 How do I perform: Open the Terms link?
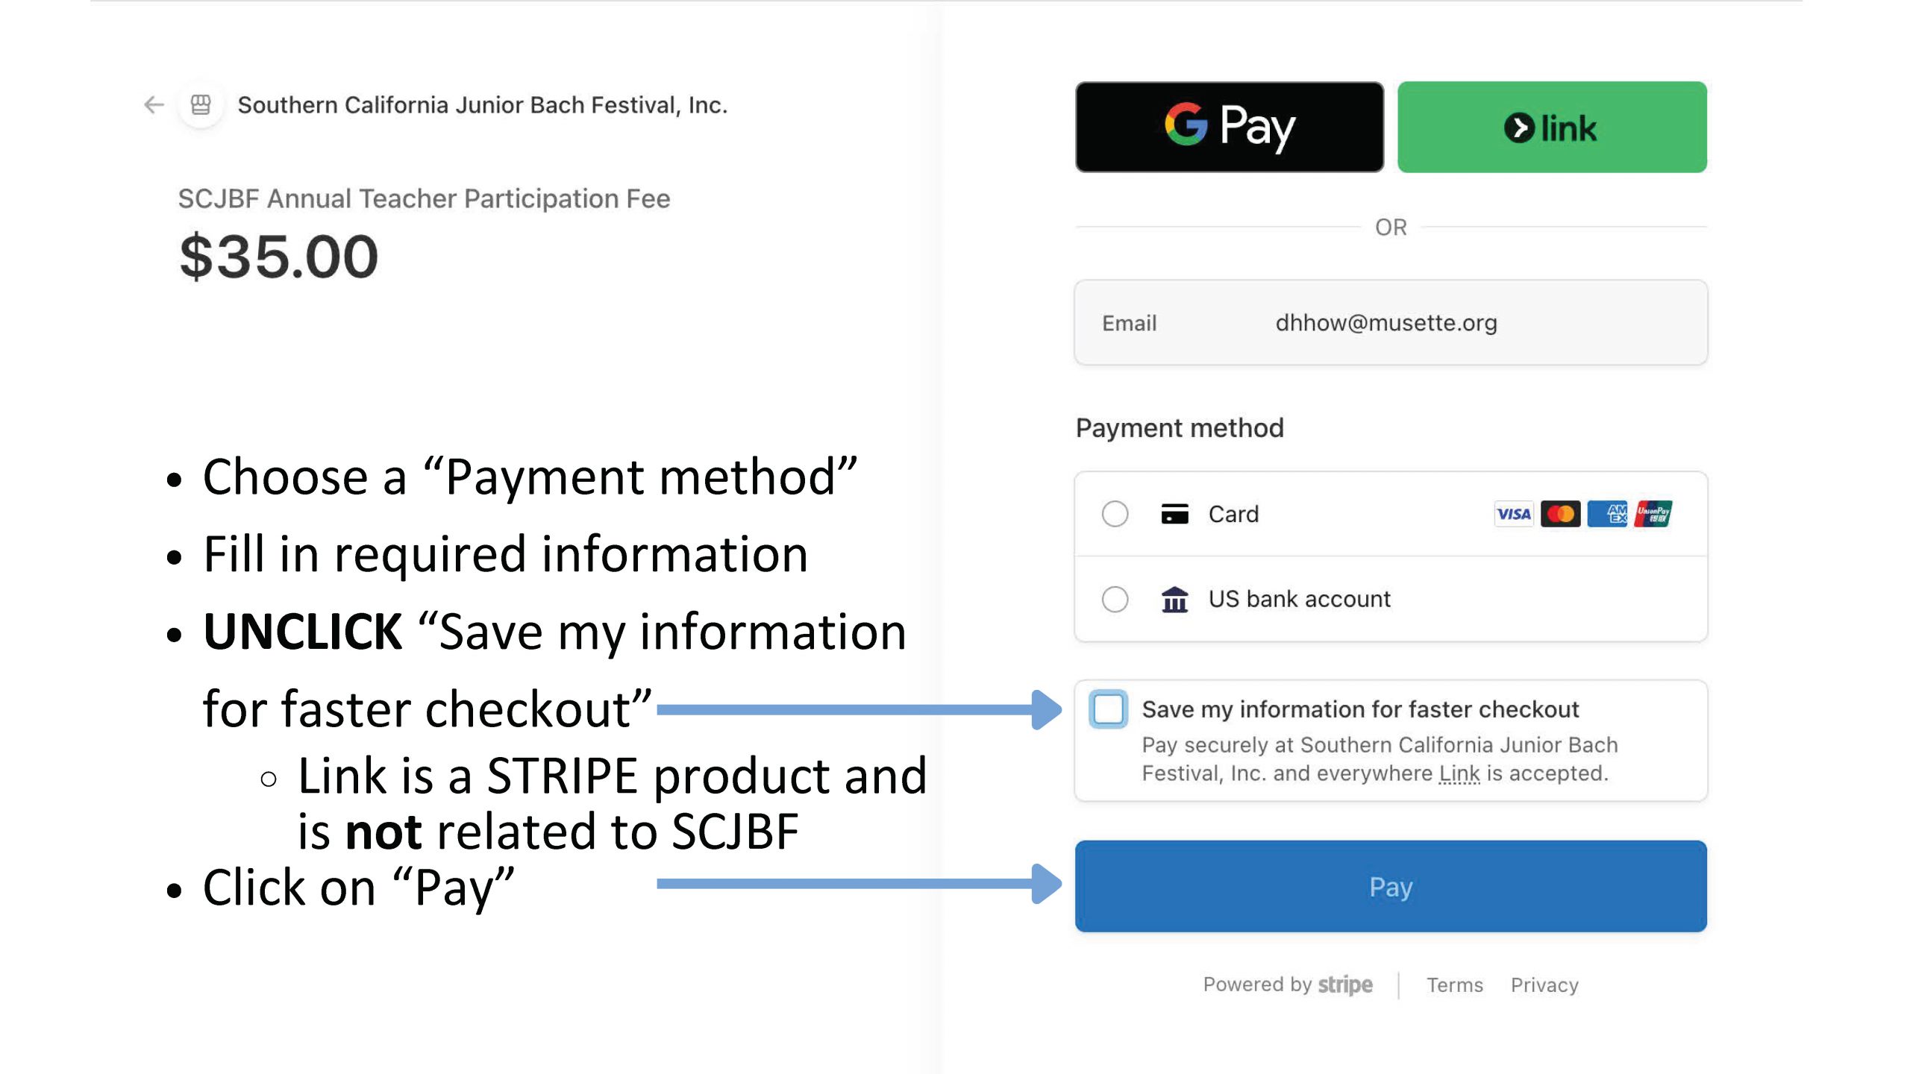1454,985
